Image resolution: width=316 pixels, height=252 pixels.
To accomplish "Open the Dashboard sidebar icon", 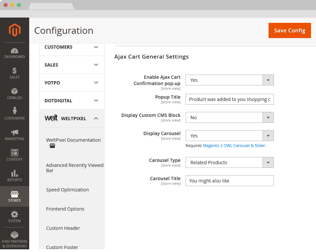I will click(x=15, y=51).
